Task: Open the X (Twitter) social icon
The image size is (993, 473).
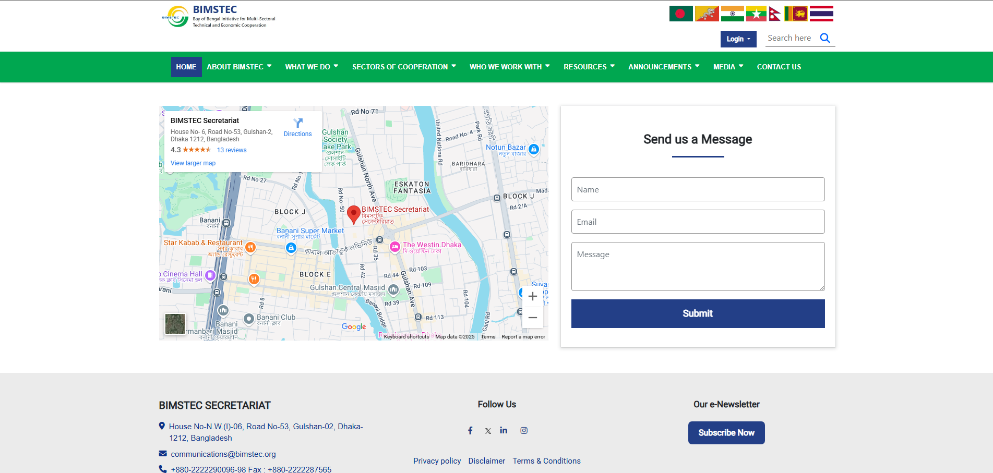Action: click(488, 431)
